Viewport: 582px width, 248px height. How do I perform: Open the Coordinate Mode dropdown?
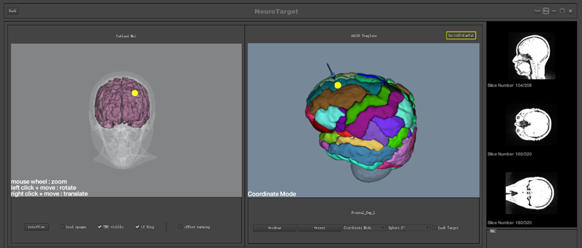[364, 228]
